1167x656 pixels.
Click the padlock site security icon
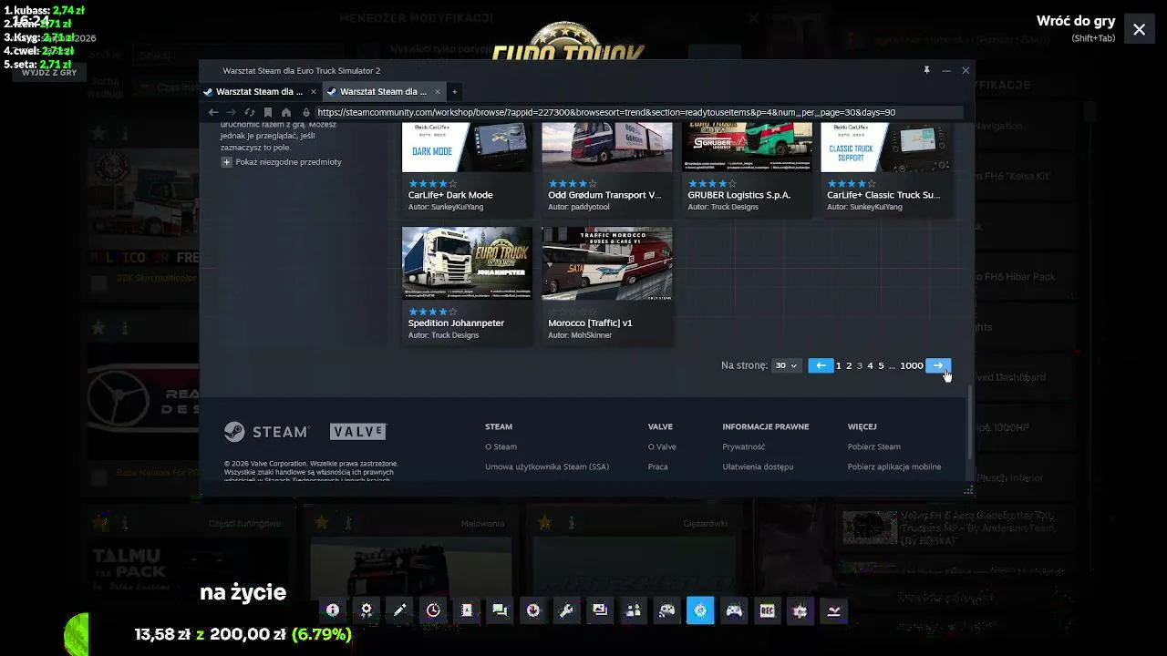coord(306,112)
